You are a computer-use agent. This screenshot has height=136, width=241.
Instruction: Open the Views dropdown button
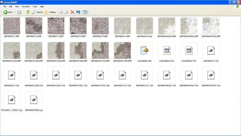click(x=86, y=12)
